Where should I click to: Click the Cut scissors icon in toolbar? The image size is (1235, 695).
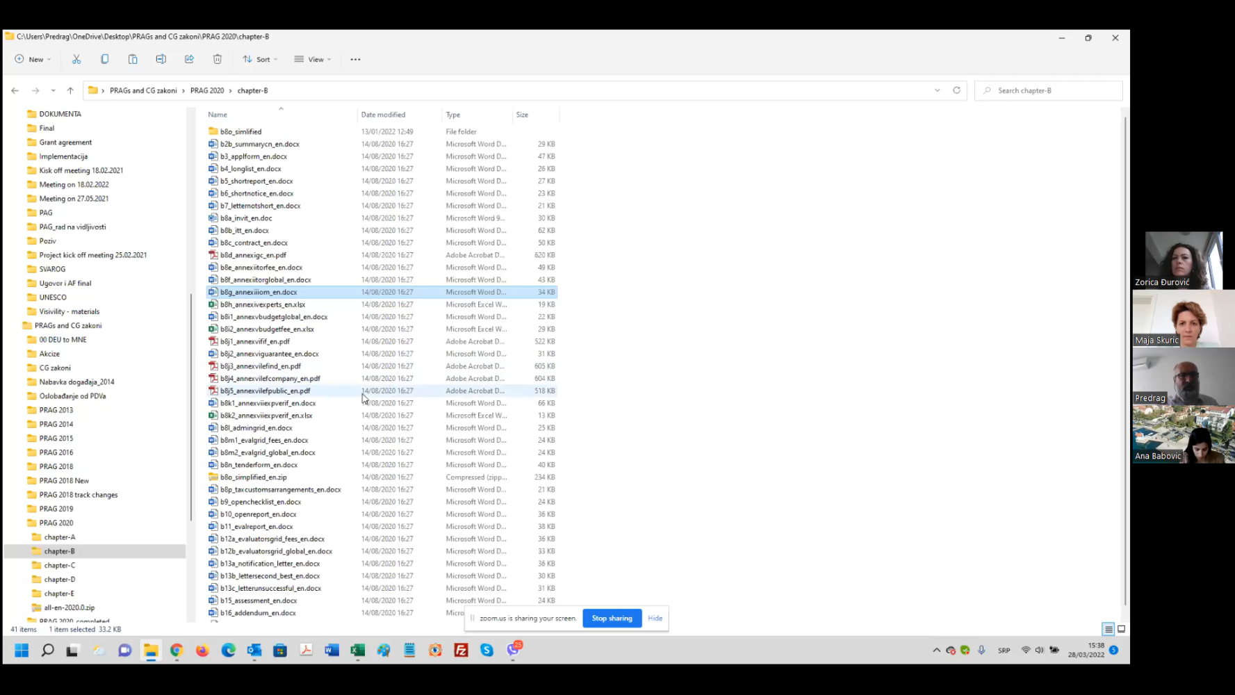(76, 59)
